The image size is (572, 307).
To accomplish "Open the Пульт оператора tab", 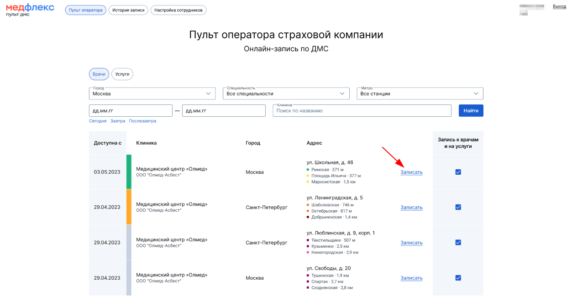I will tap(86, 10).
